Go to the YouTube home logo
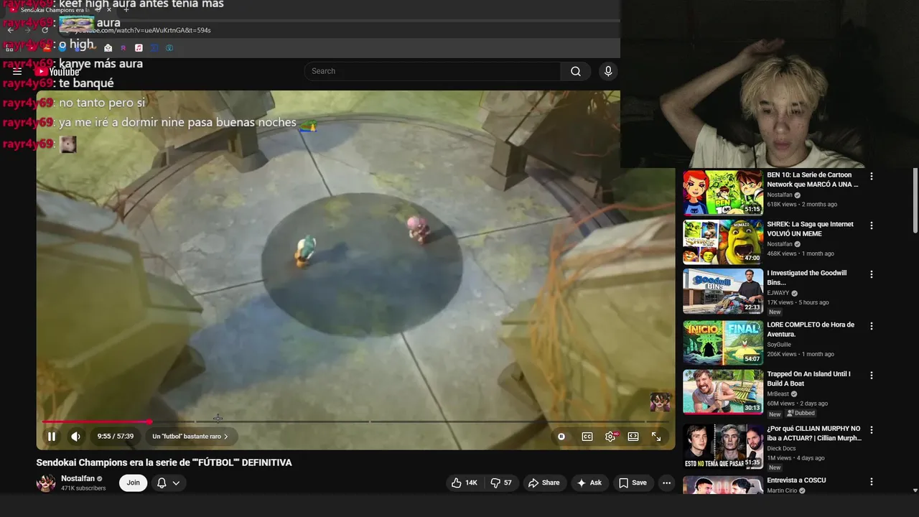 [x=57, y=71]
